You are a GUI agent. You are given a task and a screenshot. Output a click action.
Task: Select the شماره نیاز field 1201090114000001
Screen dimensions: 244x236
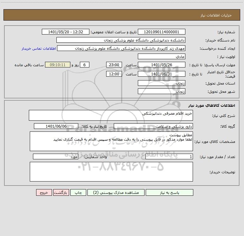[162, 32]
